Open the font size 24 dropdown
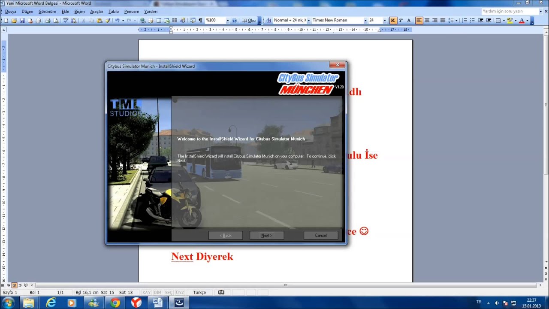The height and width of the screenshot is (309, 549). click(385, 20)
